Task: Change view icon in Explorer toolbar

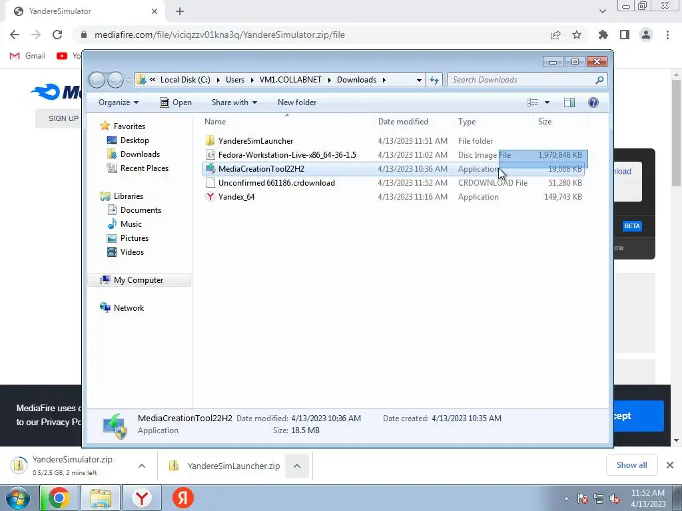Action: pos(532,102)
